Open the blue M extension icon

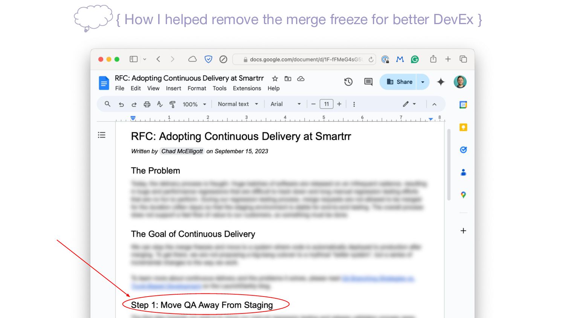(400, 59)
